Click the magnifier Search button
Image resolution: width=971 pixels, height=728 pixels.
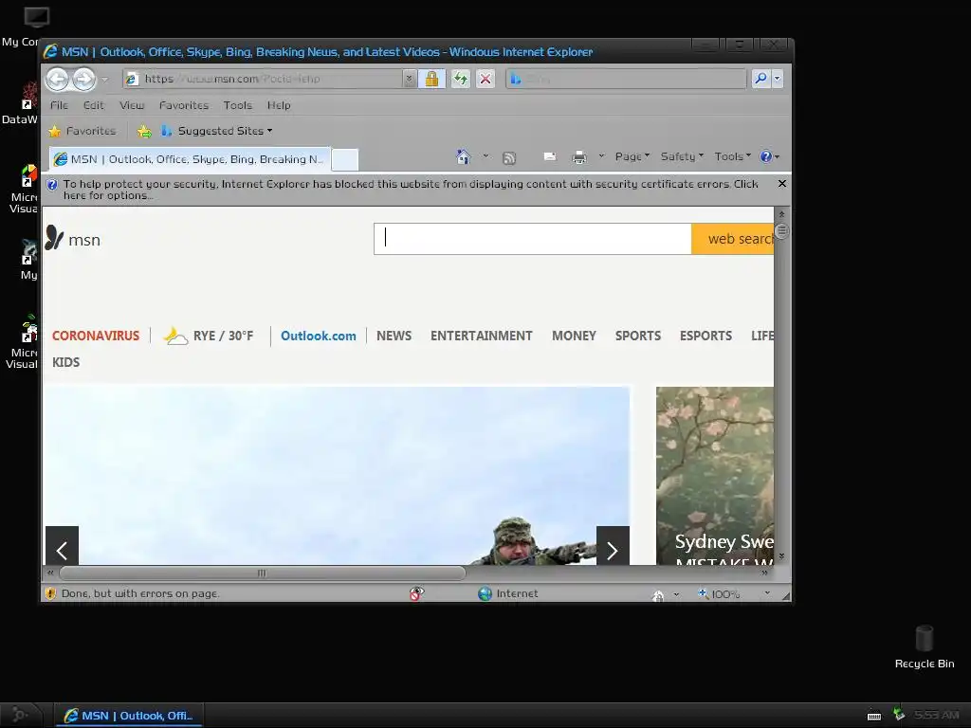pyautogui.click(x=760, y=79)
